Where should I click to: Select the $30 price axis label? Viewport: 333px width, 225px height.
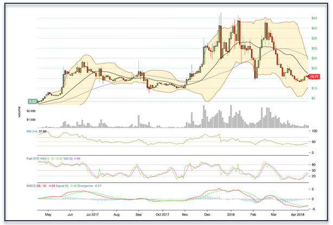[x=315, y=48]
